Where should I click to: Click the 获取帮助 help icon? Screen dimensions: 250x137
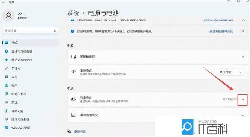69,131
